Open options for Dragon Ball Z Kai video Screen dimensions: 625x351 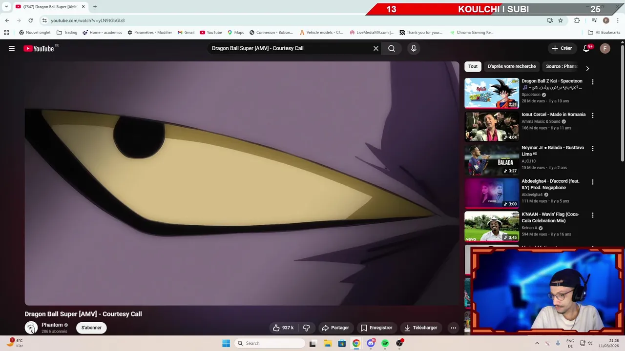point(593,82)
